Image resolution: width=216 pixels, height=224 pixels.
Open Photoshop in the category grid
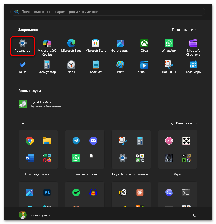point(47,193)
